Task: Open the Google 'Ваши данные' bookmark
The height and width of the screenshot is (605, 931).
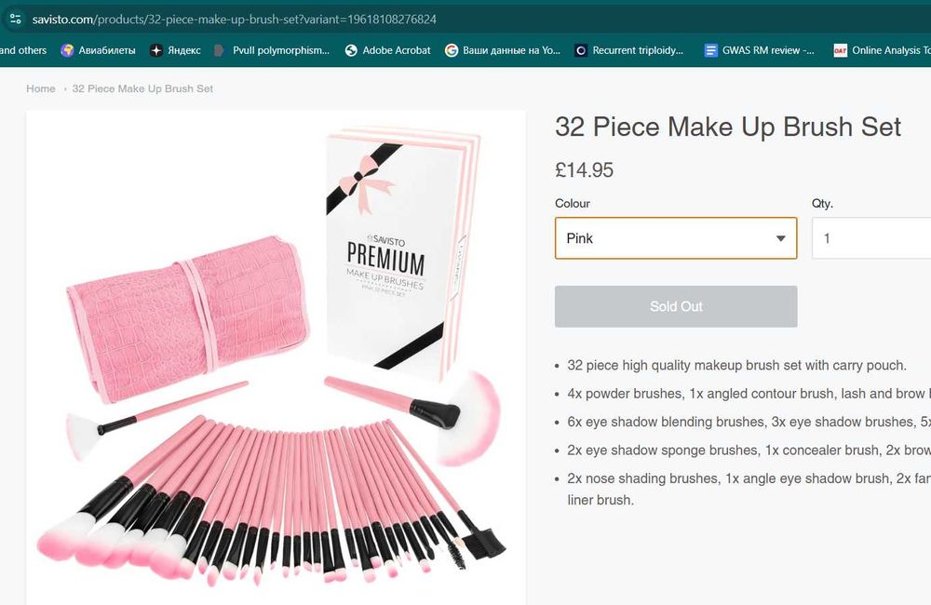Action: [x=503, y=50]
